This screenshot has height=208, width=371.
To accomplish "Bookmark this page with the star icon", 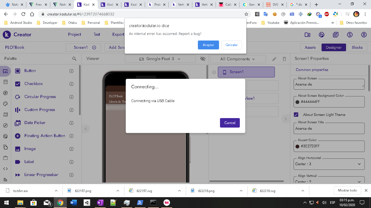I will point(246,14).
